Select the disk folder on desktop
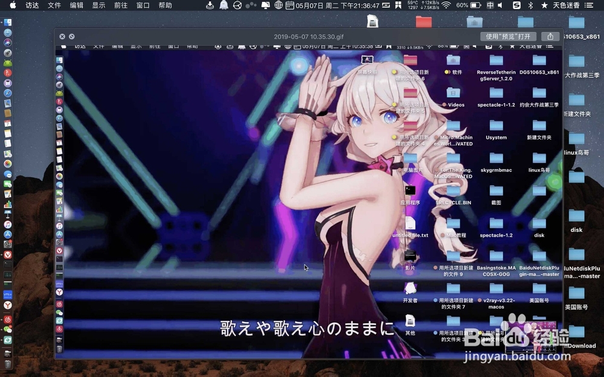The image size is (604, 377). [576, 220]
